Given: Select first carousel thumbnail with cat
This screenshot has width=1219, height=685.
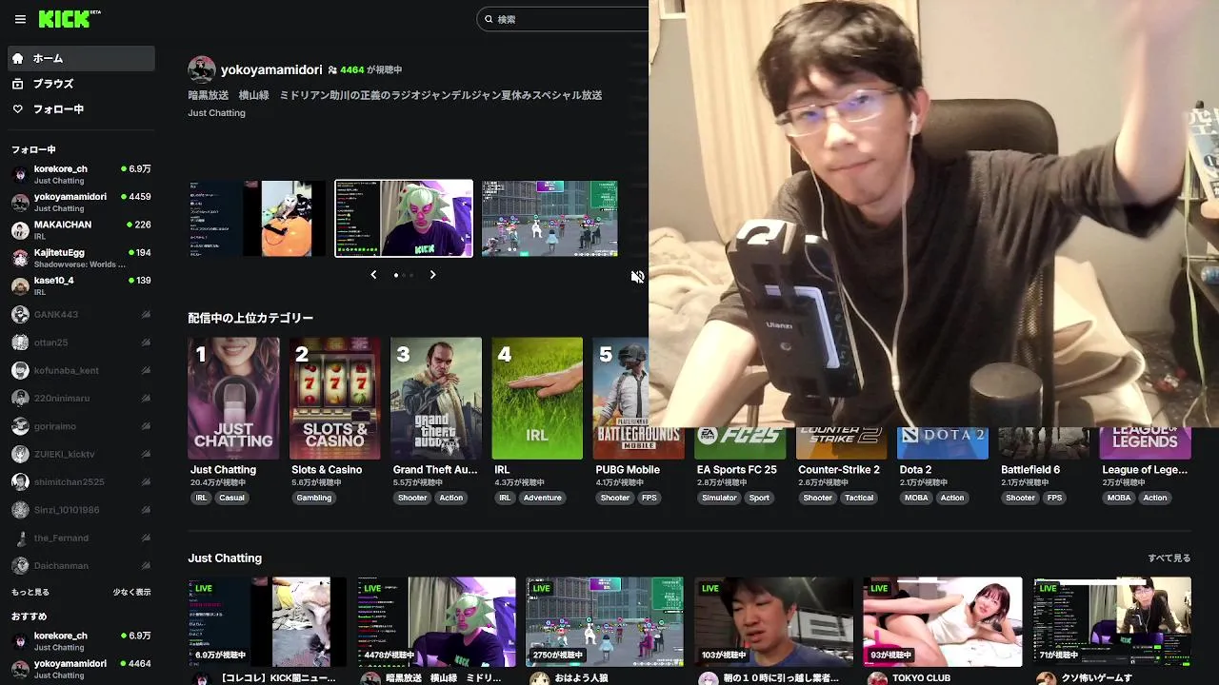Looking at the screenshot, I should click(x=257, y=218).
